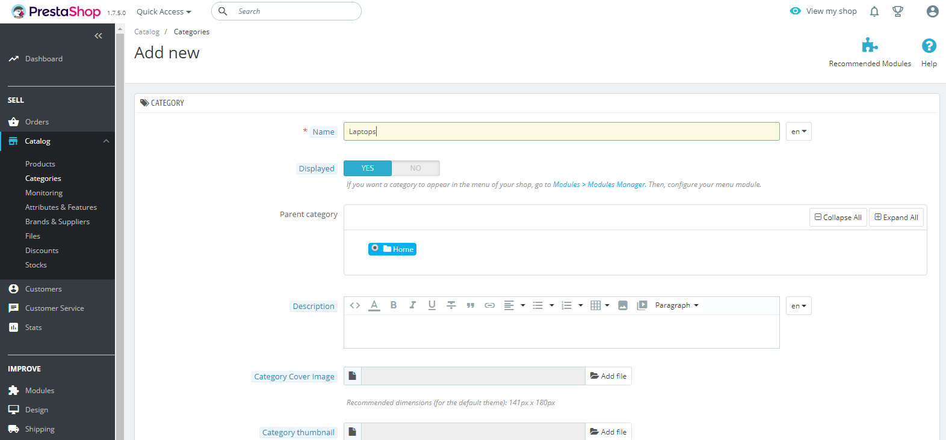Open the Help question mark icon

point(929,46)
